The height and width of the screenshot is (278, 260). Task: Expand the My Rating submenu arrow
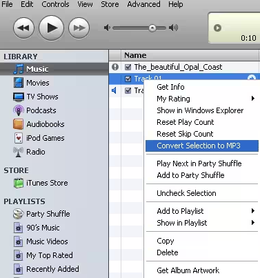[x=253, y=99]
